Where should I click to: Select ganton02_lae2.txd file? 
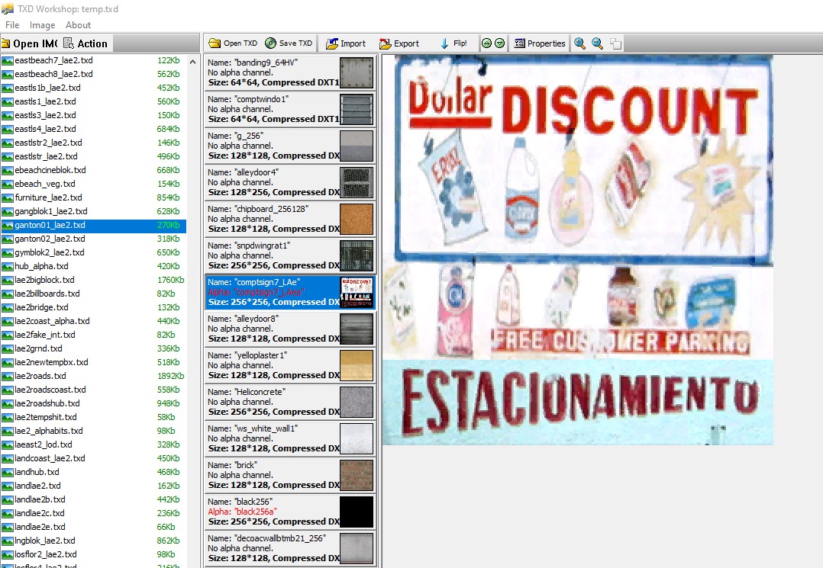click(93, 239)
